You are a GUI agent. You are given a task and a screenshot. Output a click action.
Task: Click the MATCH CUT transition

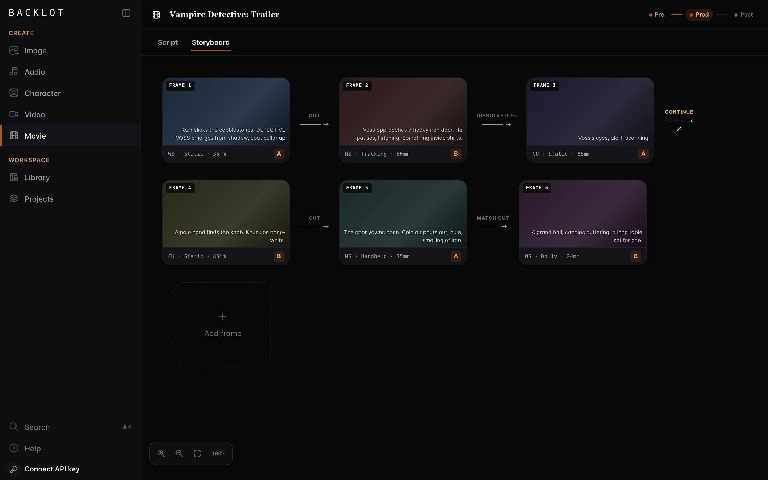point(493,222)
